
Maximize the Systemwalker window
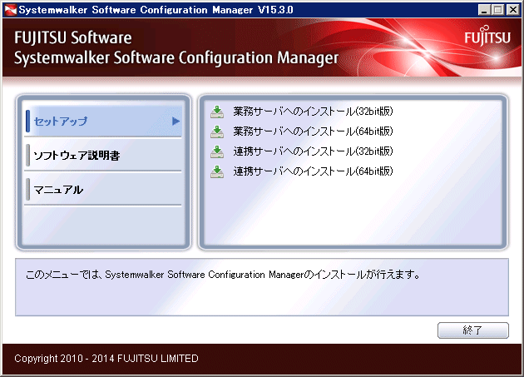(497, 10)
